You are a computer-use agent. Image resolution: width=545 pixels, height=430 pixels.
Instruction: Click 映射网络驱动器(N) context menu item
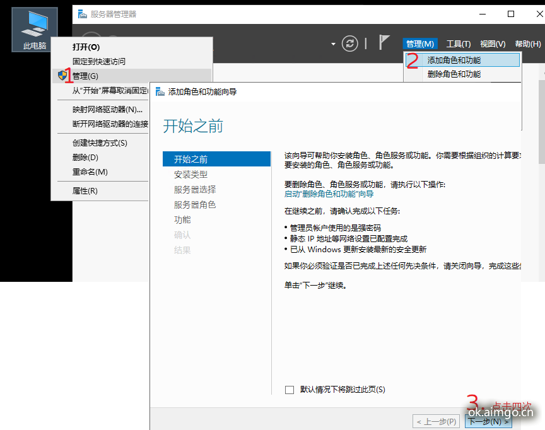tap(107, 109)
